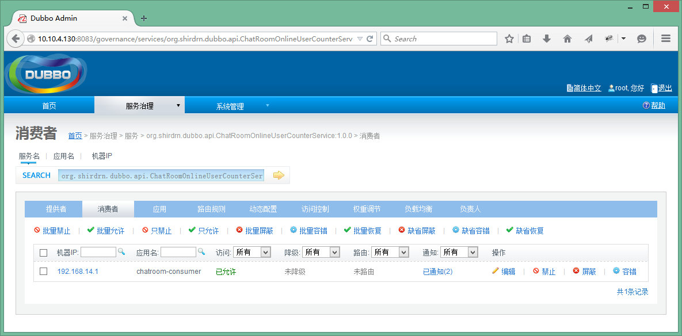Image resolution: width=682 pixels, height=336 pixels.
Task: Click the 编辑 pencil action for chatroom-consumer
Action: point(504,272)
